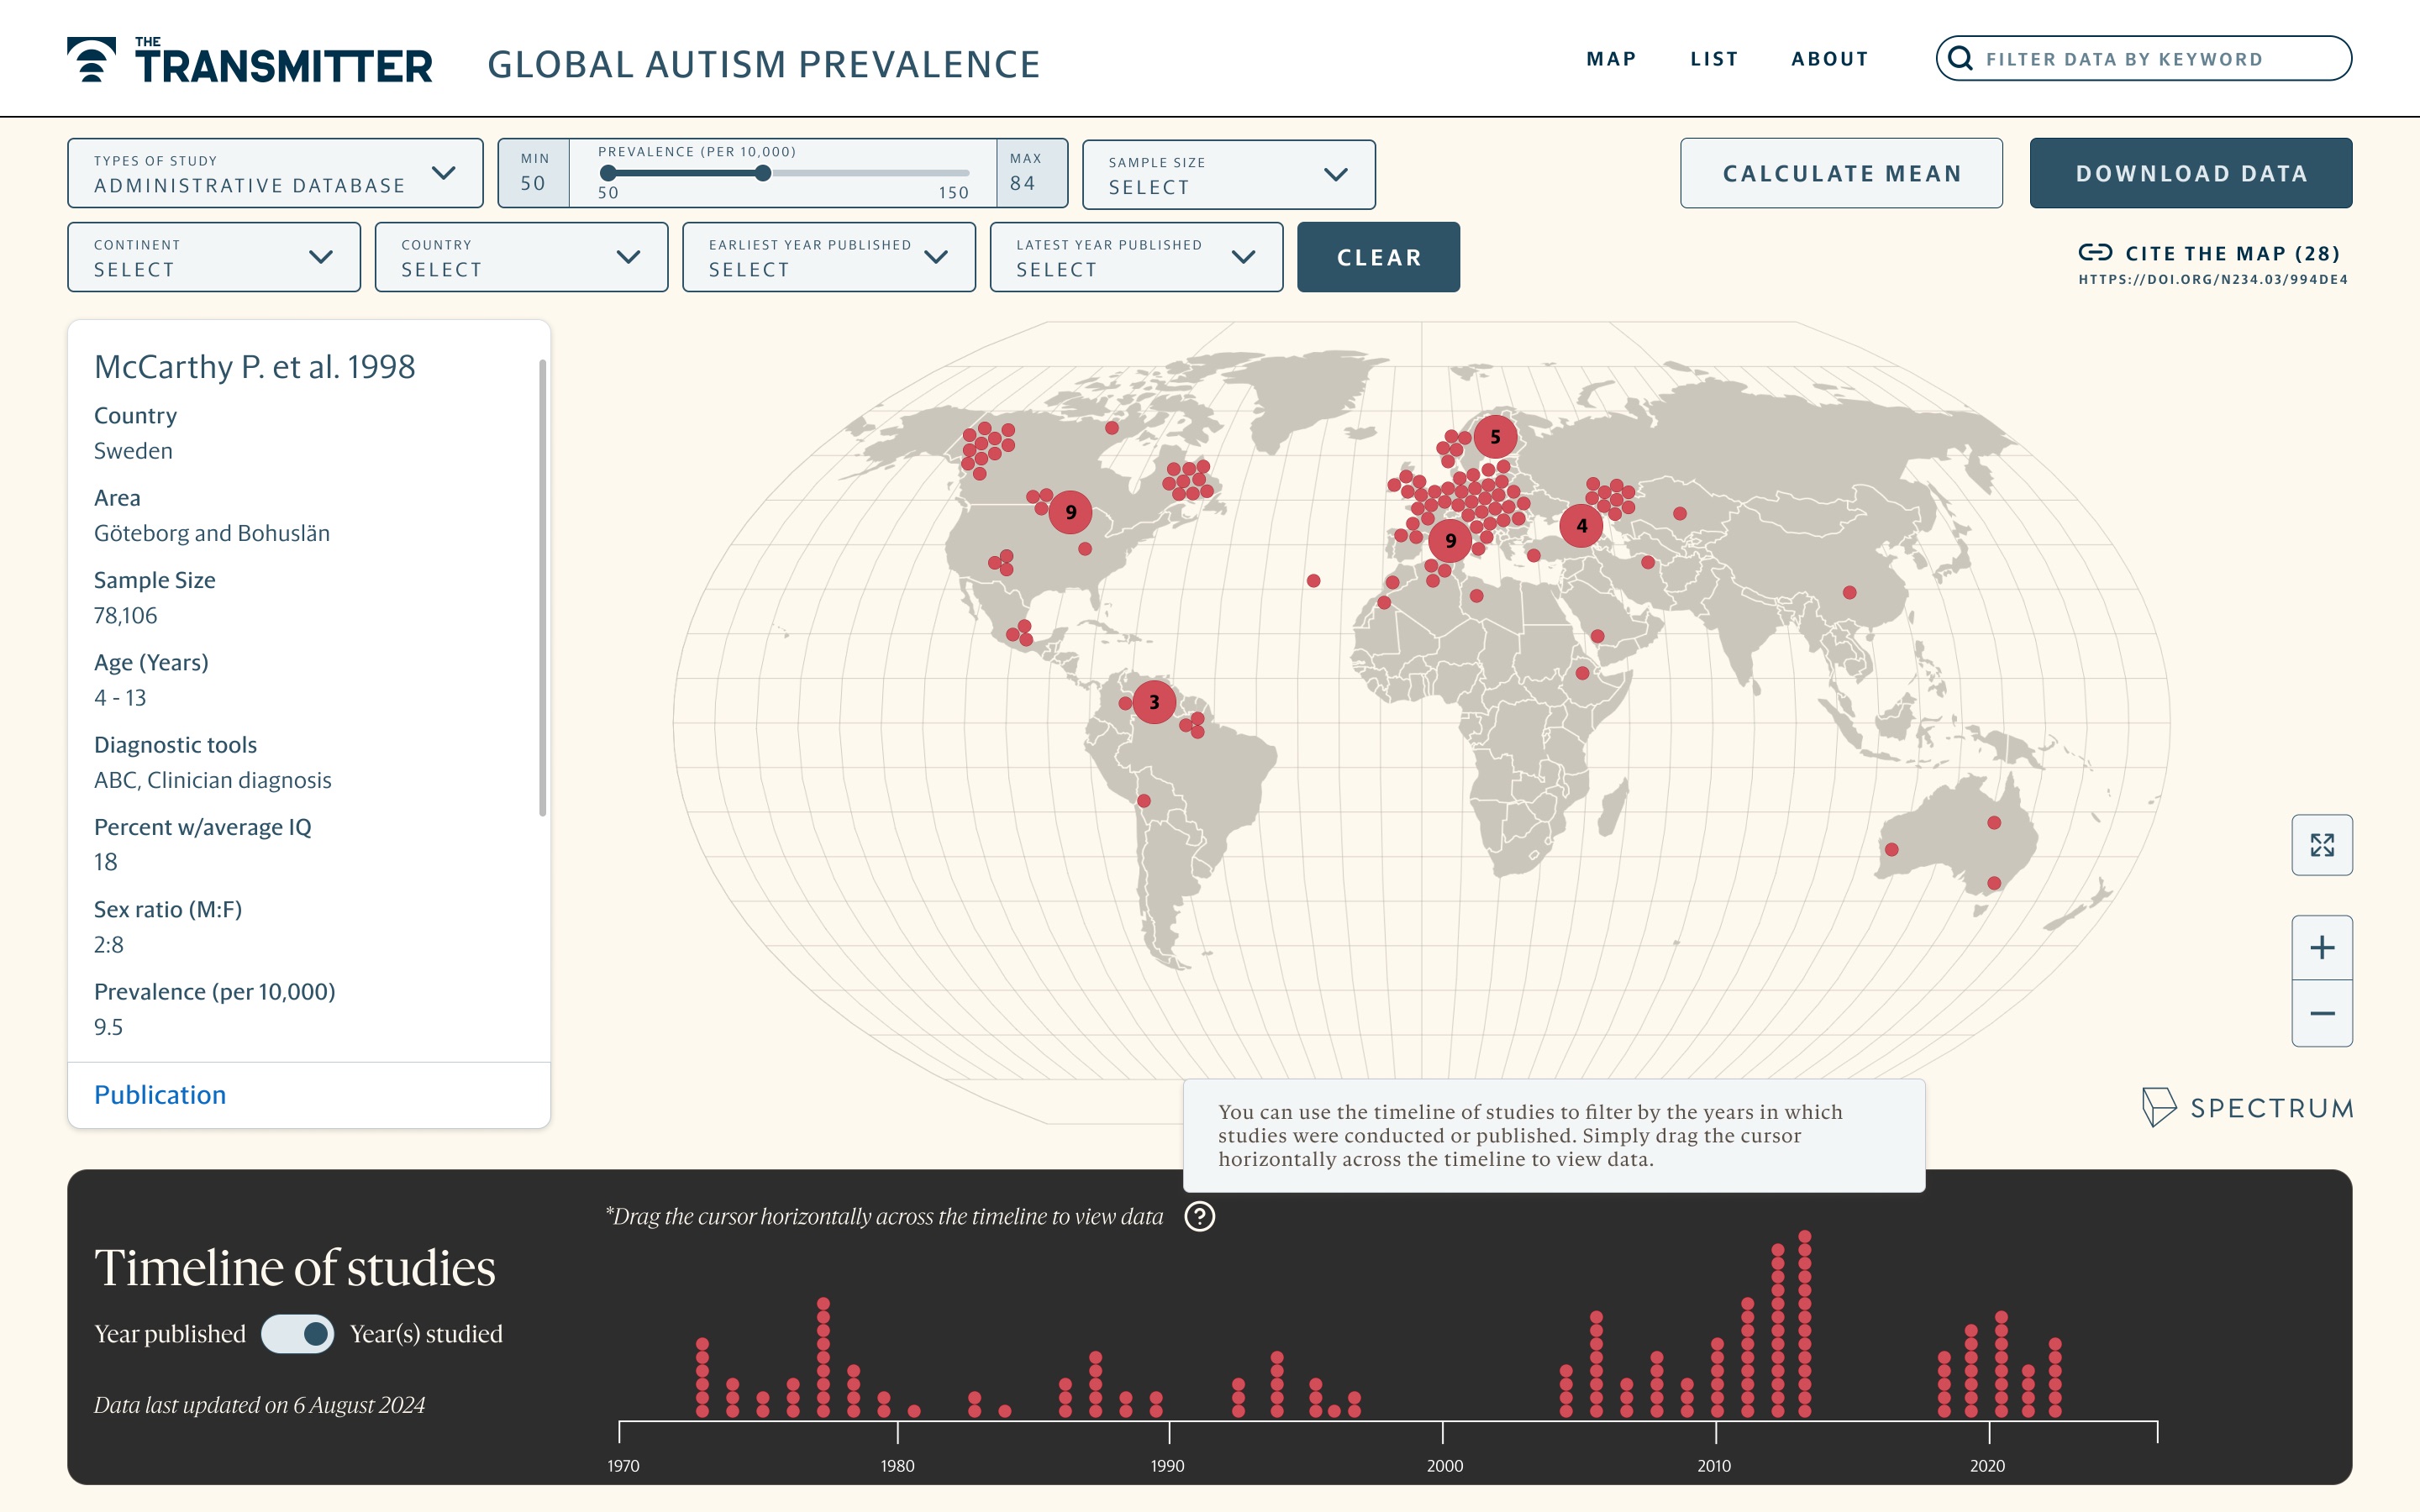Click the cite link chain icon
The image size is (2420, 1512).
pyautogui.click(x=2095, y=252)
